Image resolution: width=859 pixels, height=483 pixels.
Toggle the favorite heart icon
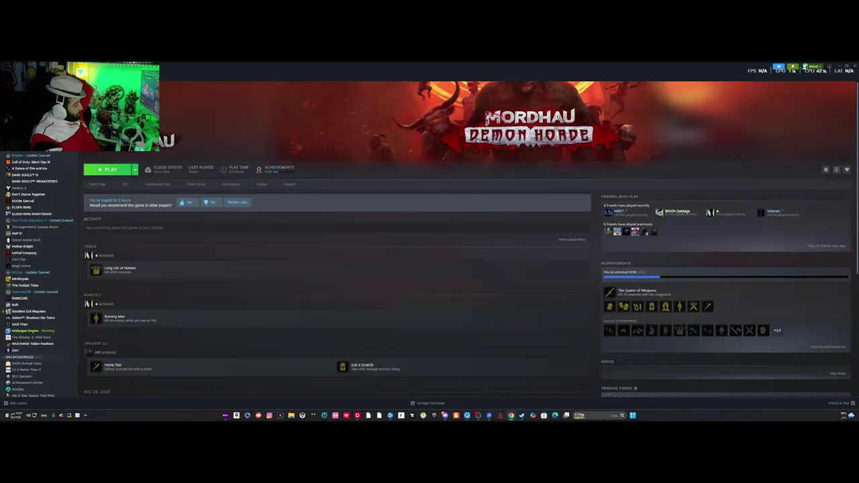[x=846, y=170]
